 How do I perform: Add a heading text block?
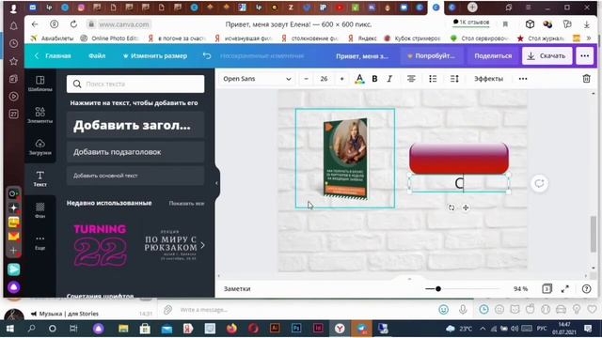tap(135, 125)
